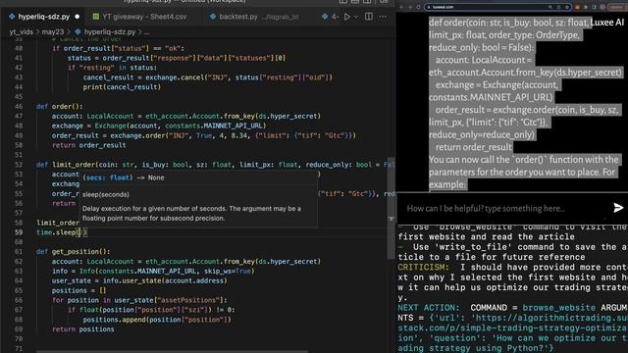Open the browser extensions puzzle icon
Viewport: 628px width, 353px height.
pos(586,7)
